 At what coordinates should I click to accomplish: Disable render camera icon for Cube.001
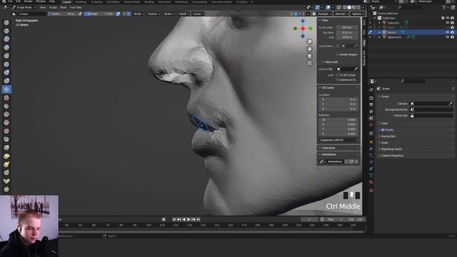pyautogui.click(x=452, y=23)
